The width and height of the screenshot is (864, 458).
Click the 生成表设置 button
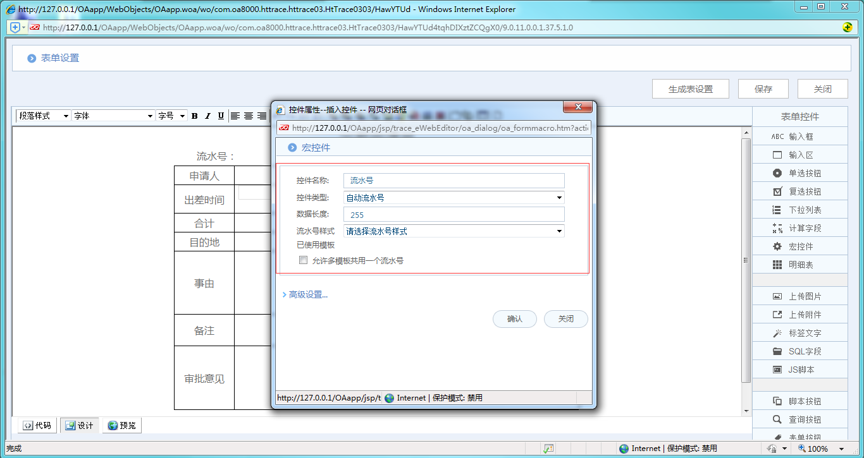tap(691, 89)
